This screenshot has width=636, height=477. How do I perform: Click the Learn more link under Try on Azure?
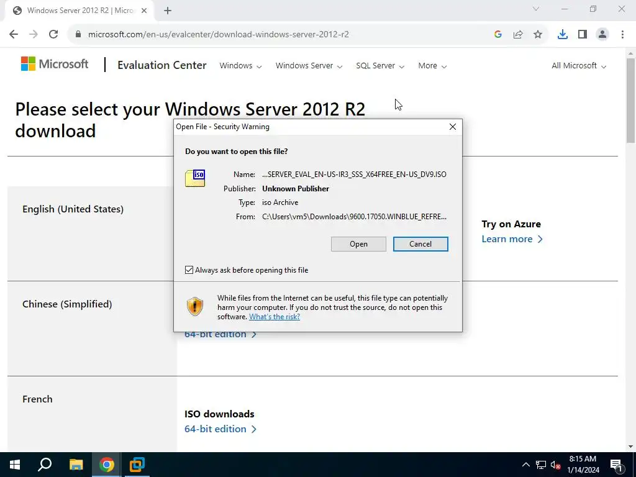512,239
